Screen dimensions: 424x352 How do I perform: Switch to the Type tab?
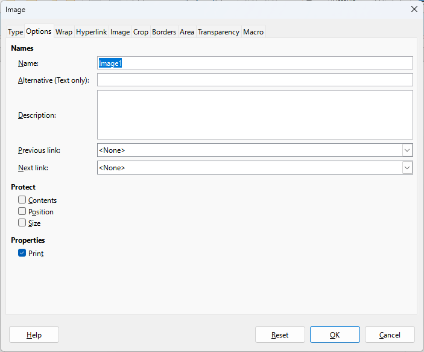click(16, 32)
